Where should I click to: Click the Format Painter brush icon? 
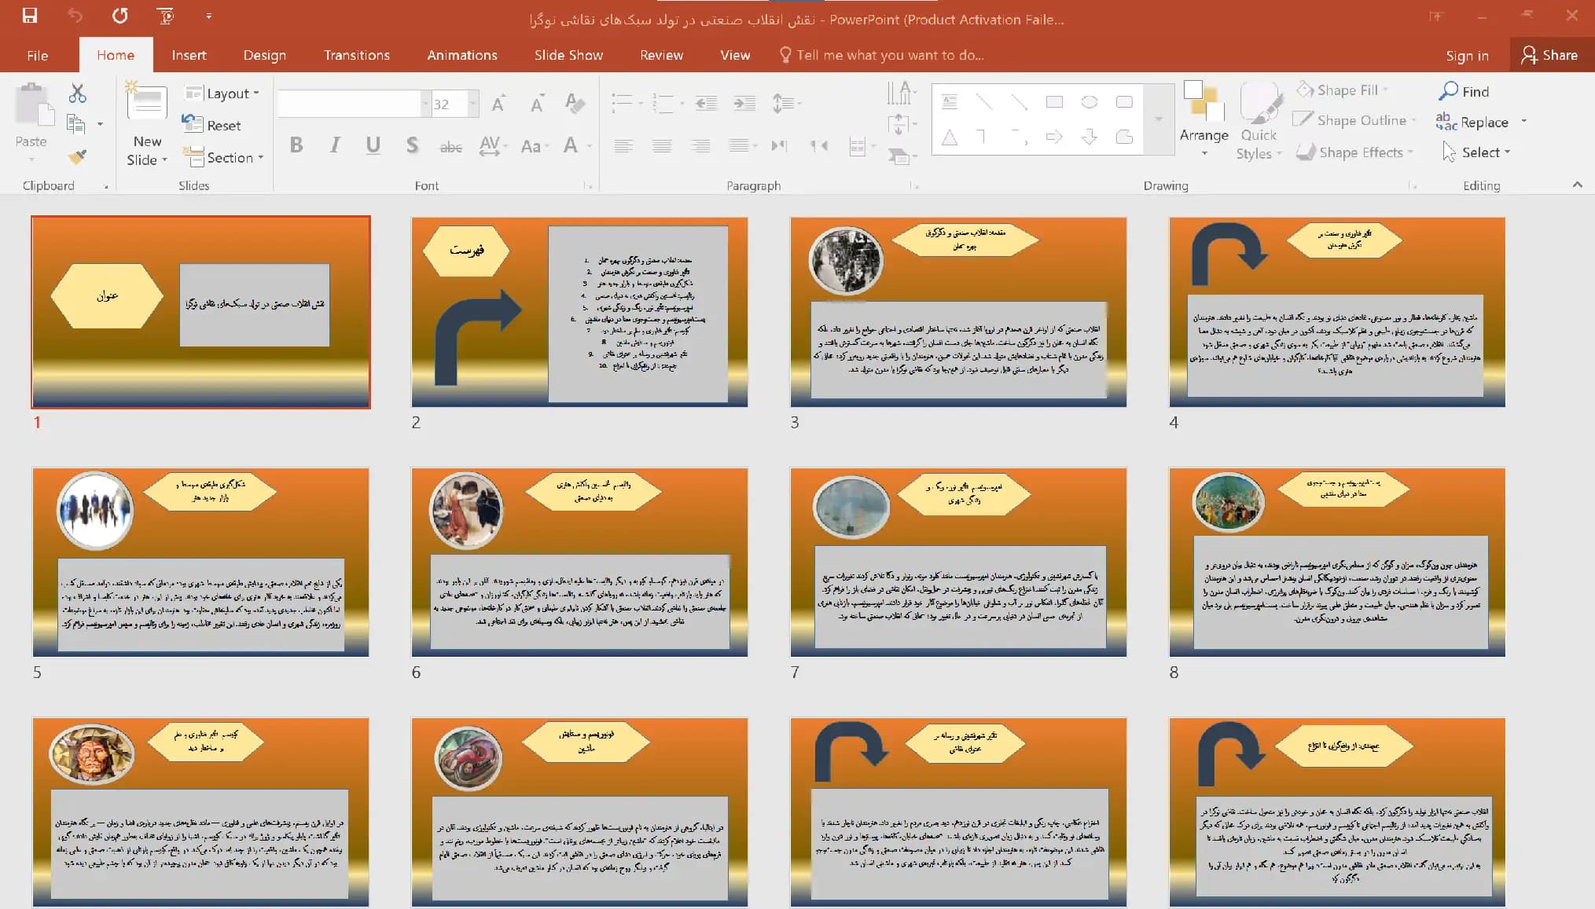pyautogui.click(x=77, y=156)
